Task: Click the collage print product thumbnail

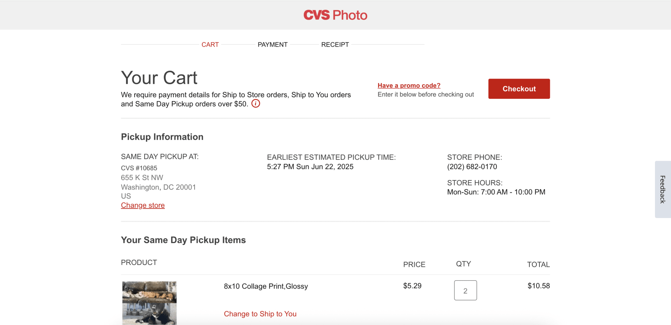Action: (149, 303)
